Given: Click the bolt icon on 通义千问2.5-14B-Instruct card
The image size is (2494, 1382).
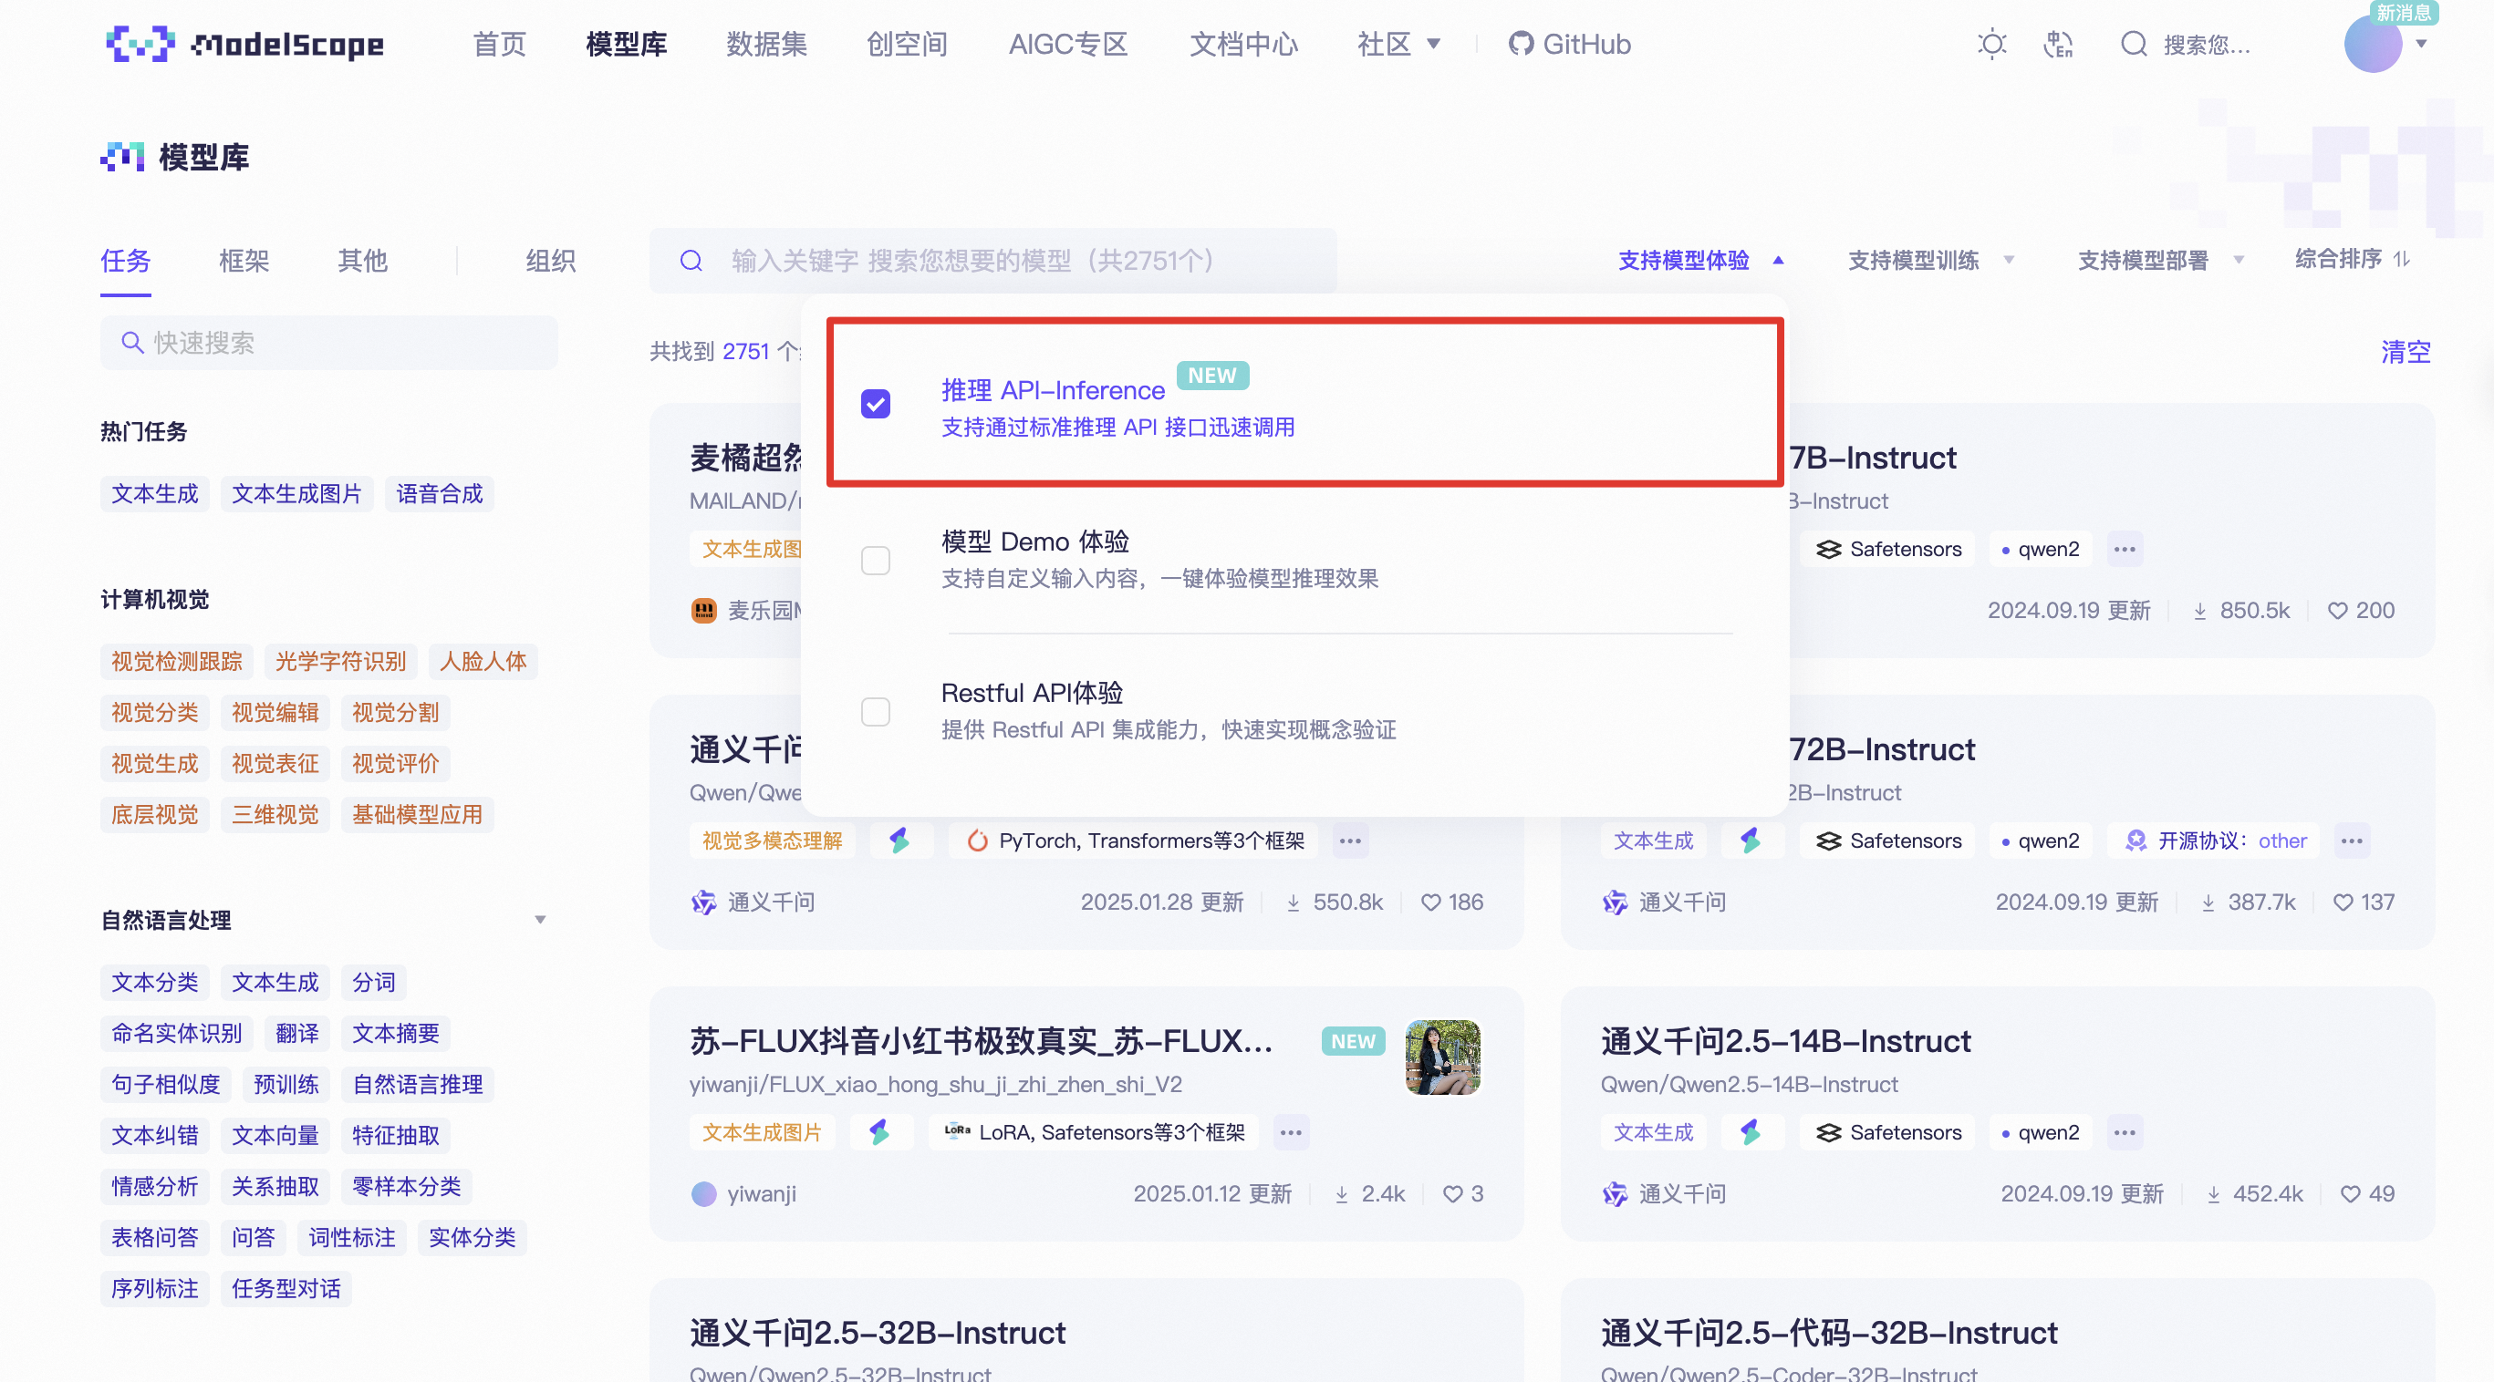Looking at the screenshot, I should pyautogui.click(x=1751, y=1132).
